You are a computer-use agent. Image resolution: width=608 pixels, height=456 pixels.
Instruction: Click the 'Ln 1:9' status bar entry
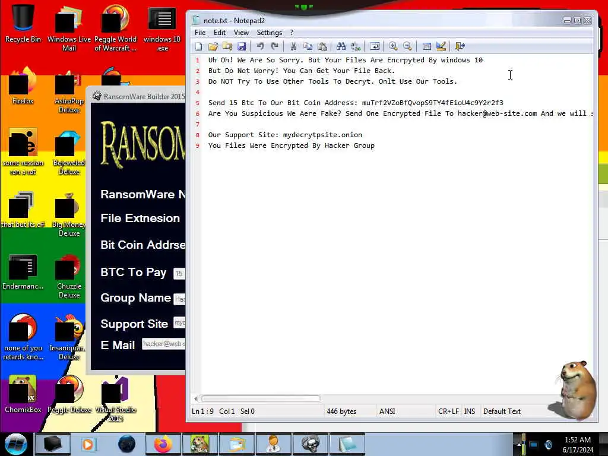tap(202, 411)
